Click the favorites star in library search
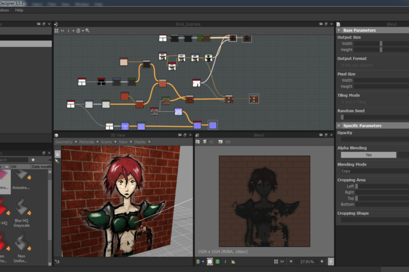 pyautogui.click(x=33, y=160)
